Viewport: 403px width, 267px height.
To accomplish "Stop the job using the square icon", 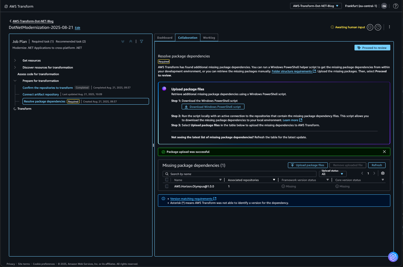I will pyautogui.click(x=370, y=27).
